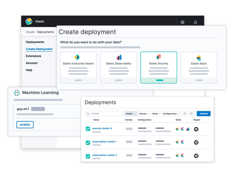The height and width of the screenshot is (177, 234).
Task: Expand the Health filter dropdown
Action: click(130, 114)
